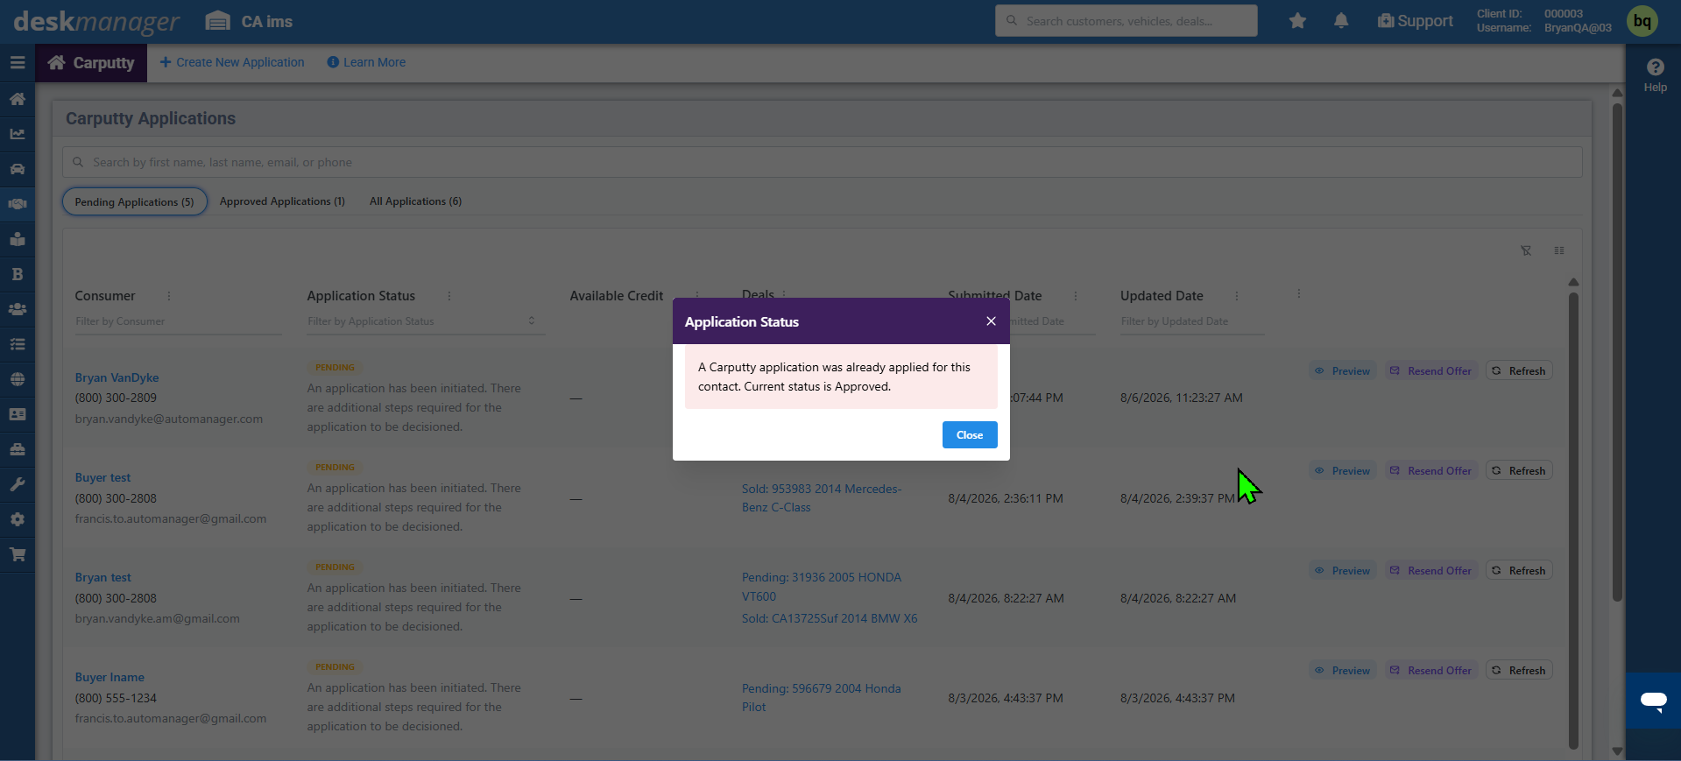The width and height of the screenshot is (1681, 761).
Task: Preview Bryan VanDyke's application
Action: click(x=1343, y=371)
